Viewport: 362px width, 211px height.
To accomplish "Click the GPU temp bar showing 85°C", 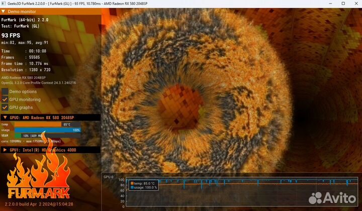I will tap(48, 125).
